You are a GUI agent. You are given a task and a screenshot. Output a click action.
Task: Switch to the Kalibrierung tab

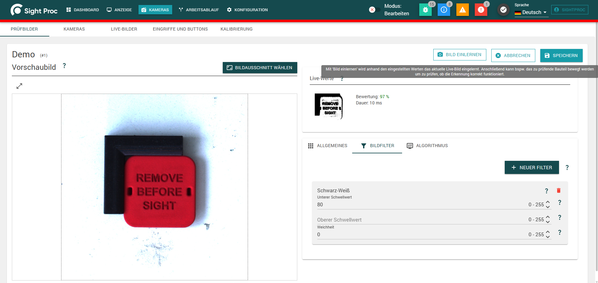tap(236, 29)
